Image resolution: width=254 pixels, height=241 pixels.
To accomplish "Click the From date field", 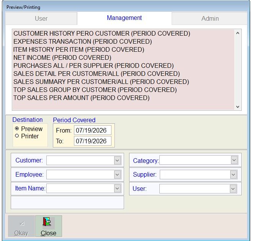I will point(93,130).
